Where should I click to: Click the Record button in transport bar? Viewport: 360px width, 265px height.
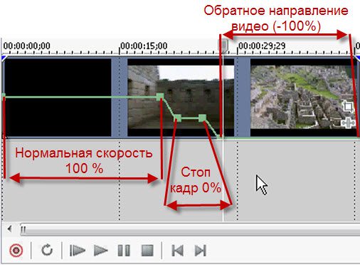[16, 251]
